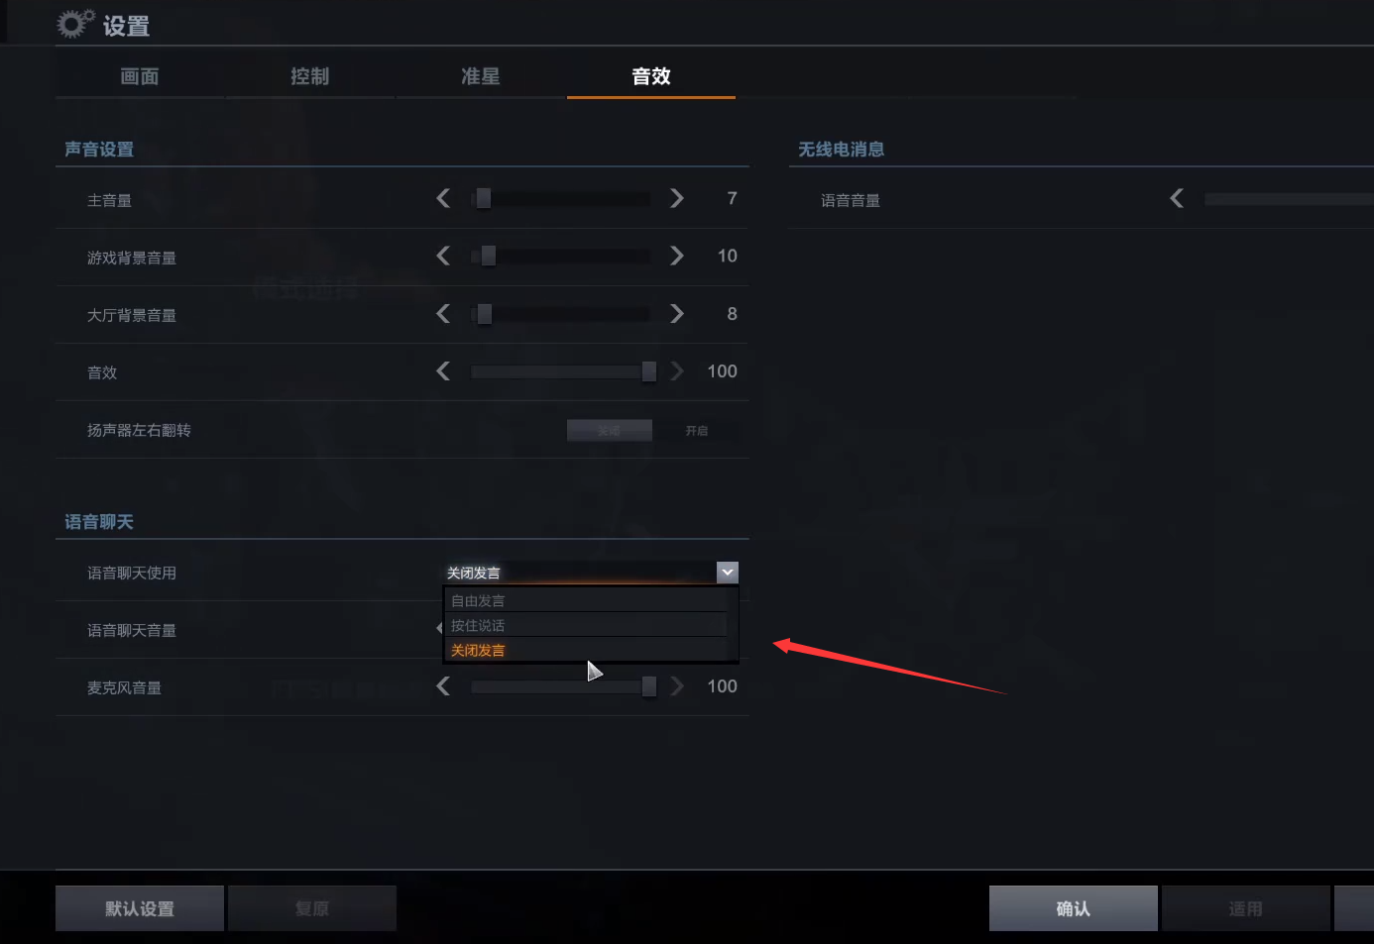Increase 主音量 with right arrow
This screenshot has height=944, width=1374.
pos(676,198)
